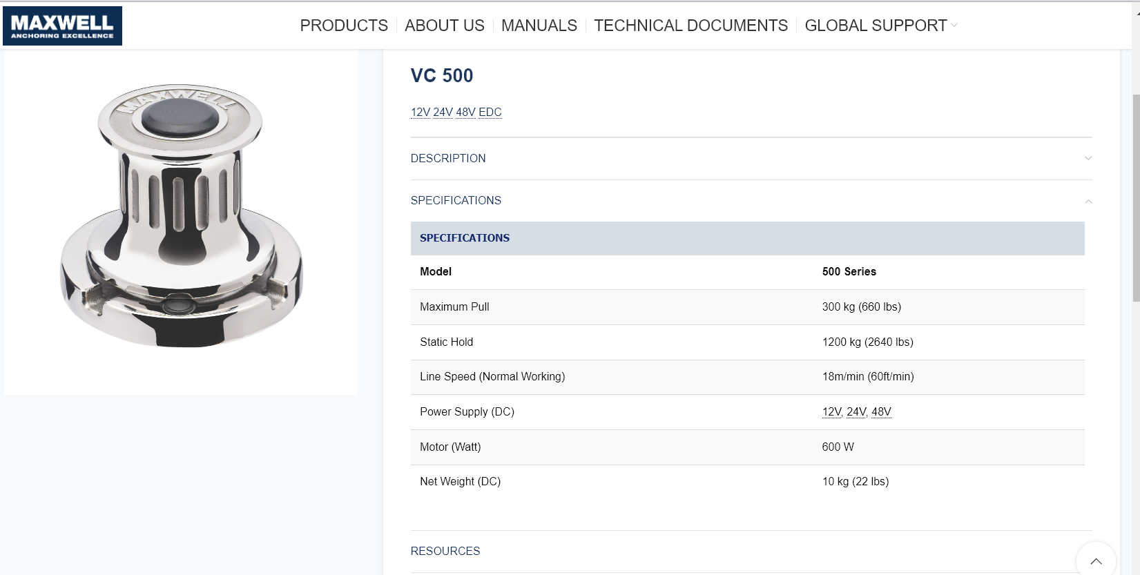1140x575 pixels.
Task: Open the MANUALS menu item
Action: click(x=539, y=26)
